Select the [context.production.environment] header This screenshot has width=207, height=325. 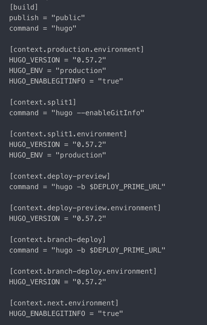(77, 49)
